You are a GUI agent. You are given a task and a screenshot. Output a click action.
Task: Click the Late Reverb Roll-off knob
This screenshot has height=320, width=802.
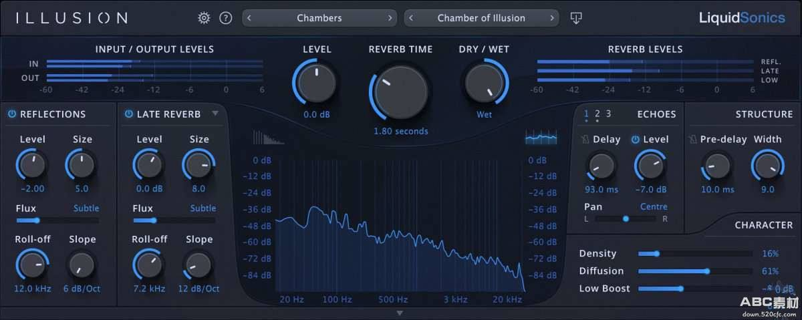(x=149, y=265)
